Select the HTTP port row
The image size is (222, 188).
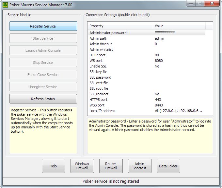[98, 55]
